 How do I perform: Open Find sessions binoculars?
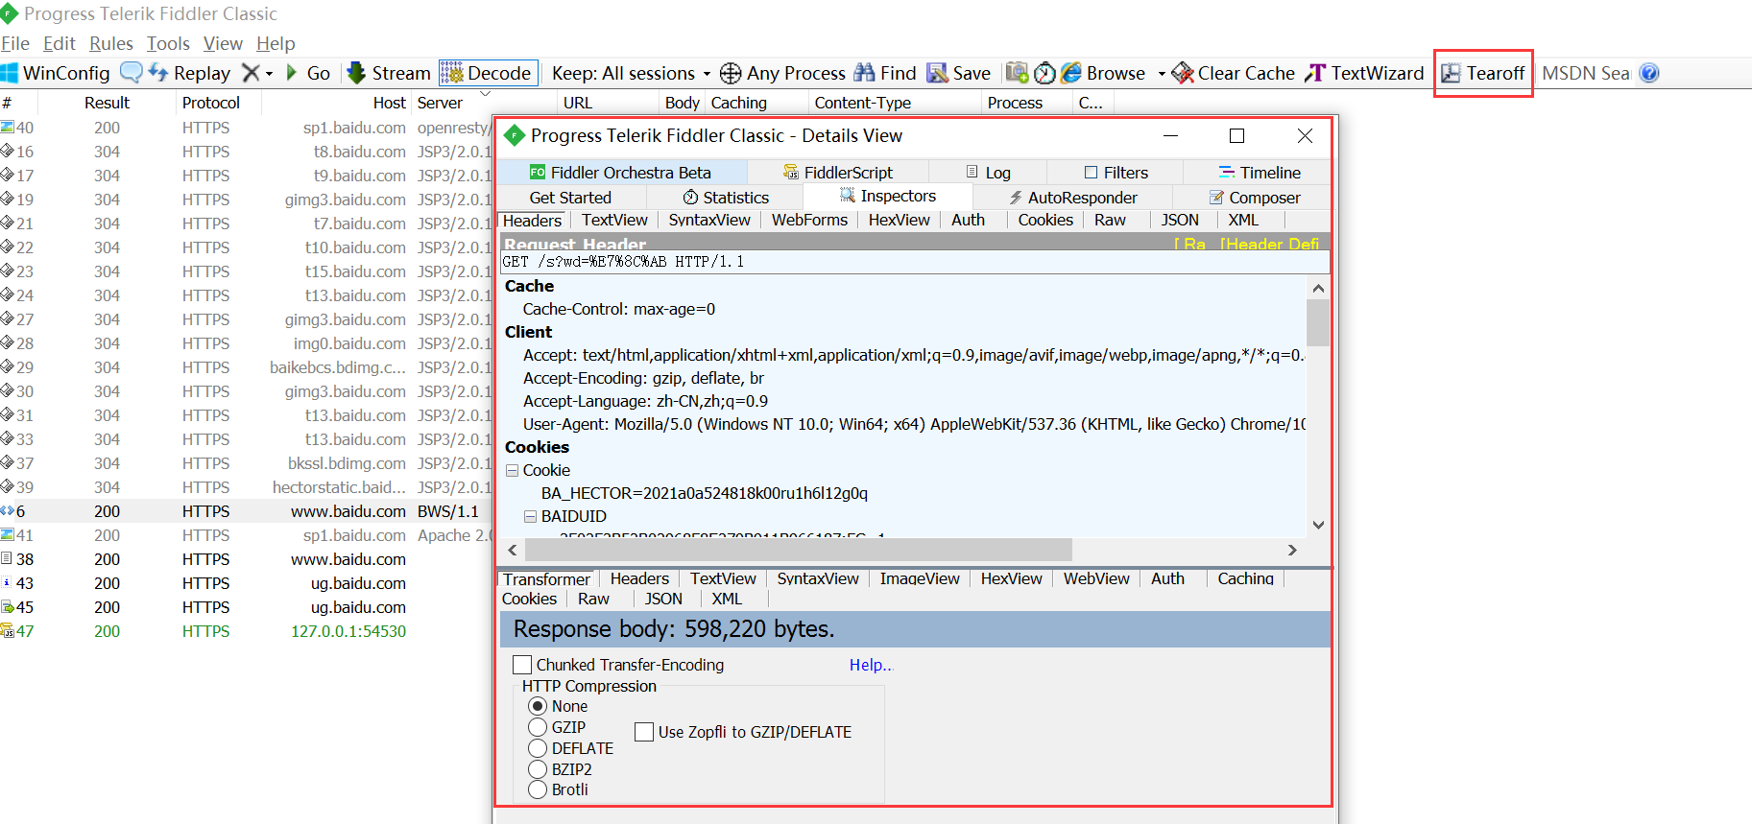885,73
